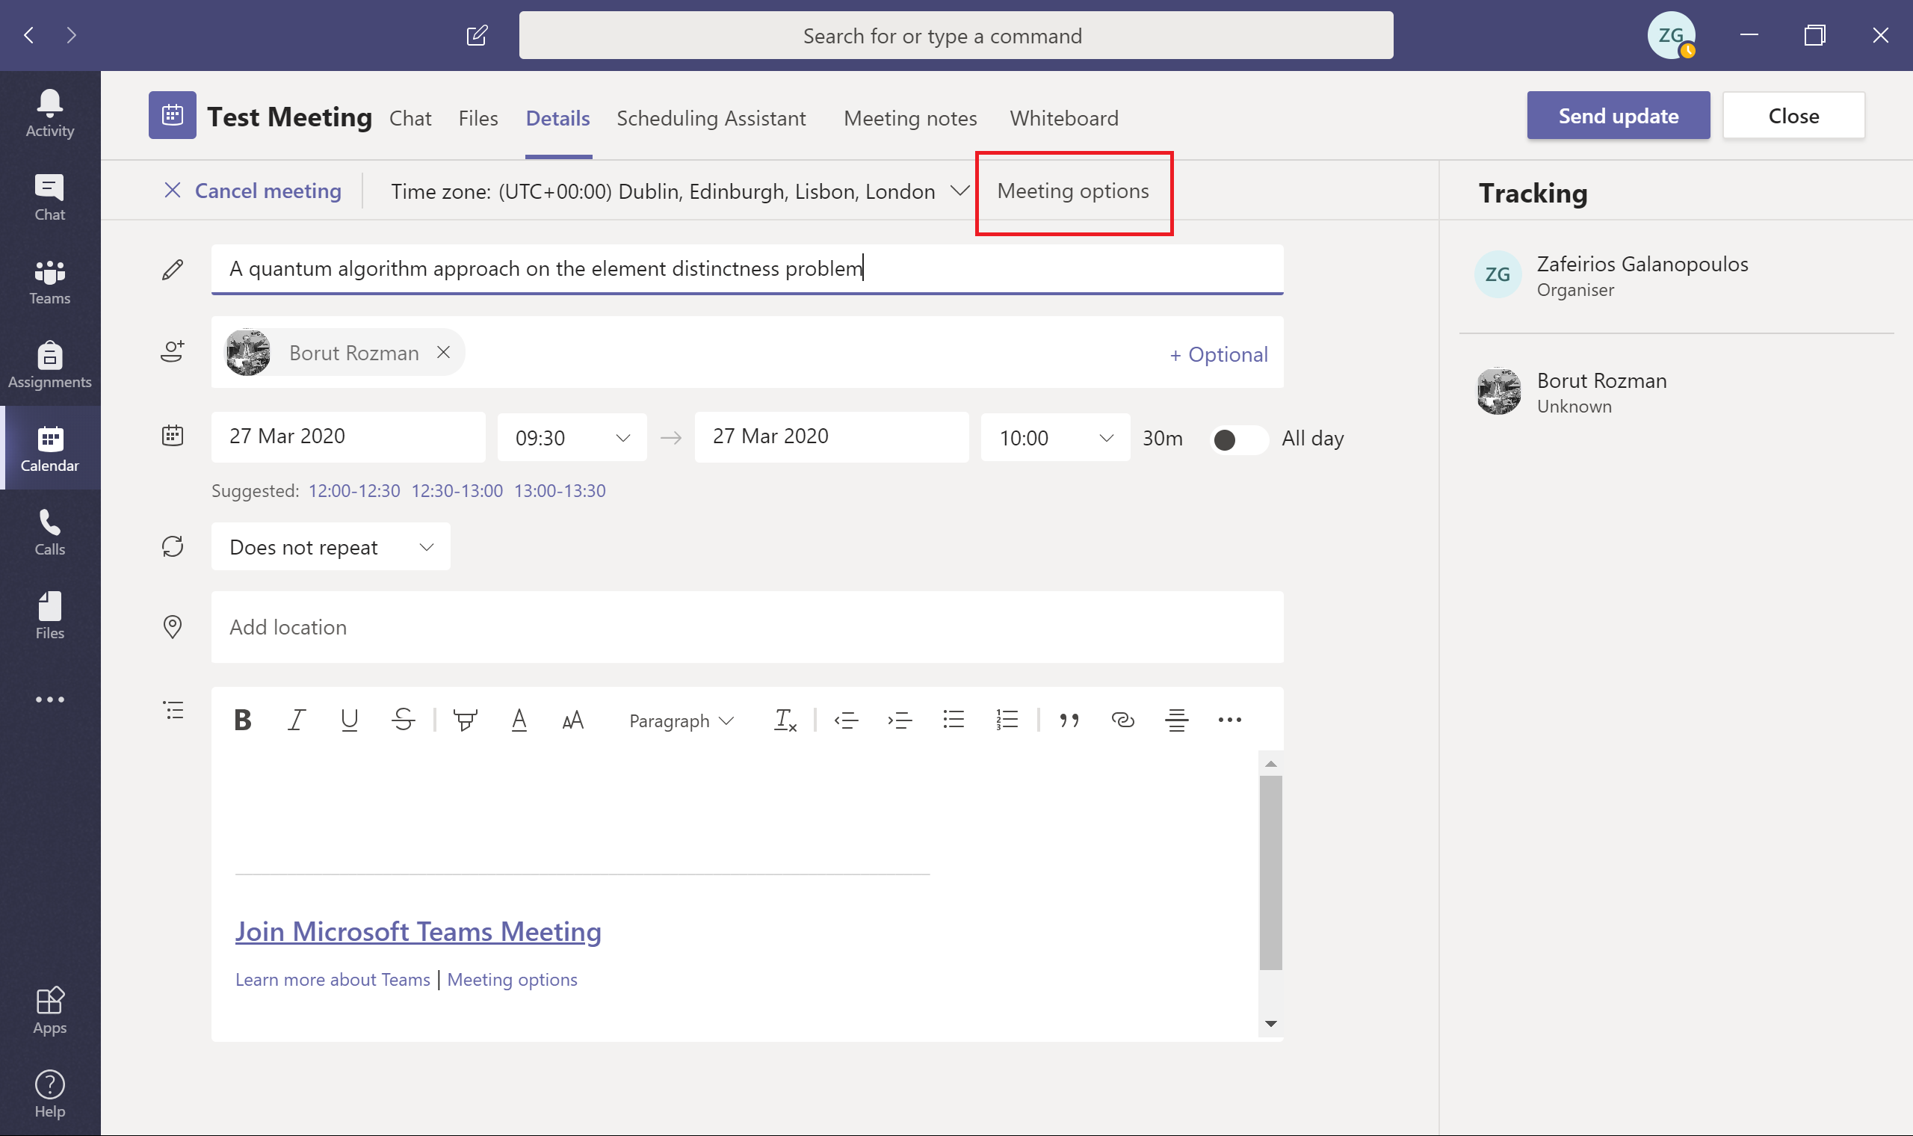Clear all formatting

pyautogui.click(x=785, y=720)
